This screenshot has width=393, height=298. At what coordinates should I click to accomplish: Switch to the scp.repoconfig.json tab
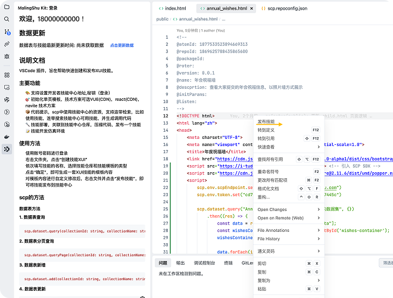coord(284,8)
